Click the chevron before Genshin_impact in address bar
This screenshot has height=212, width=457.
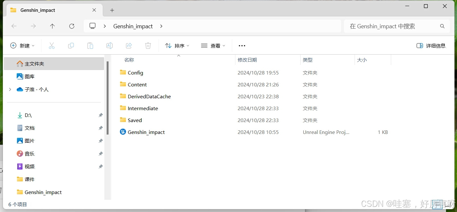coord(105,26)
